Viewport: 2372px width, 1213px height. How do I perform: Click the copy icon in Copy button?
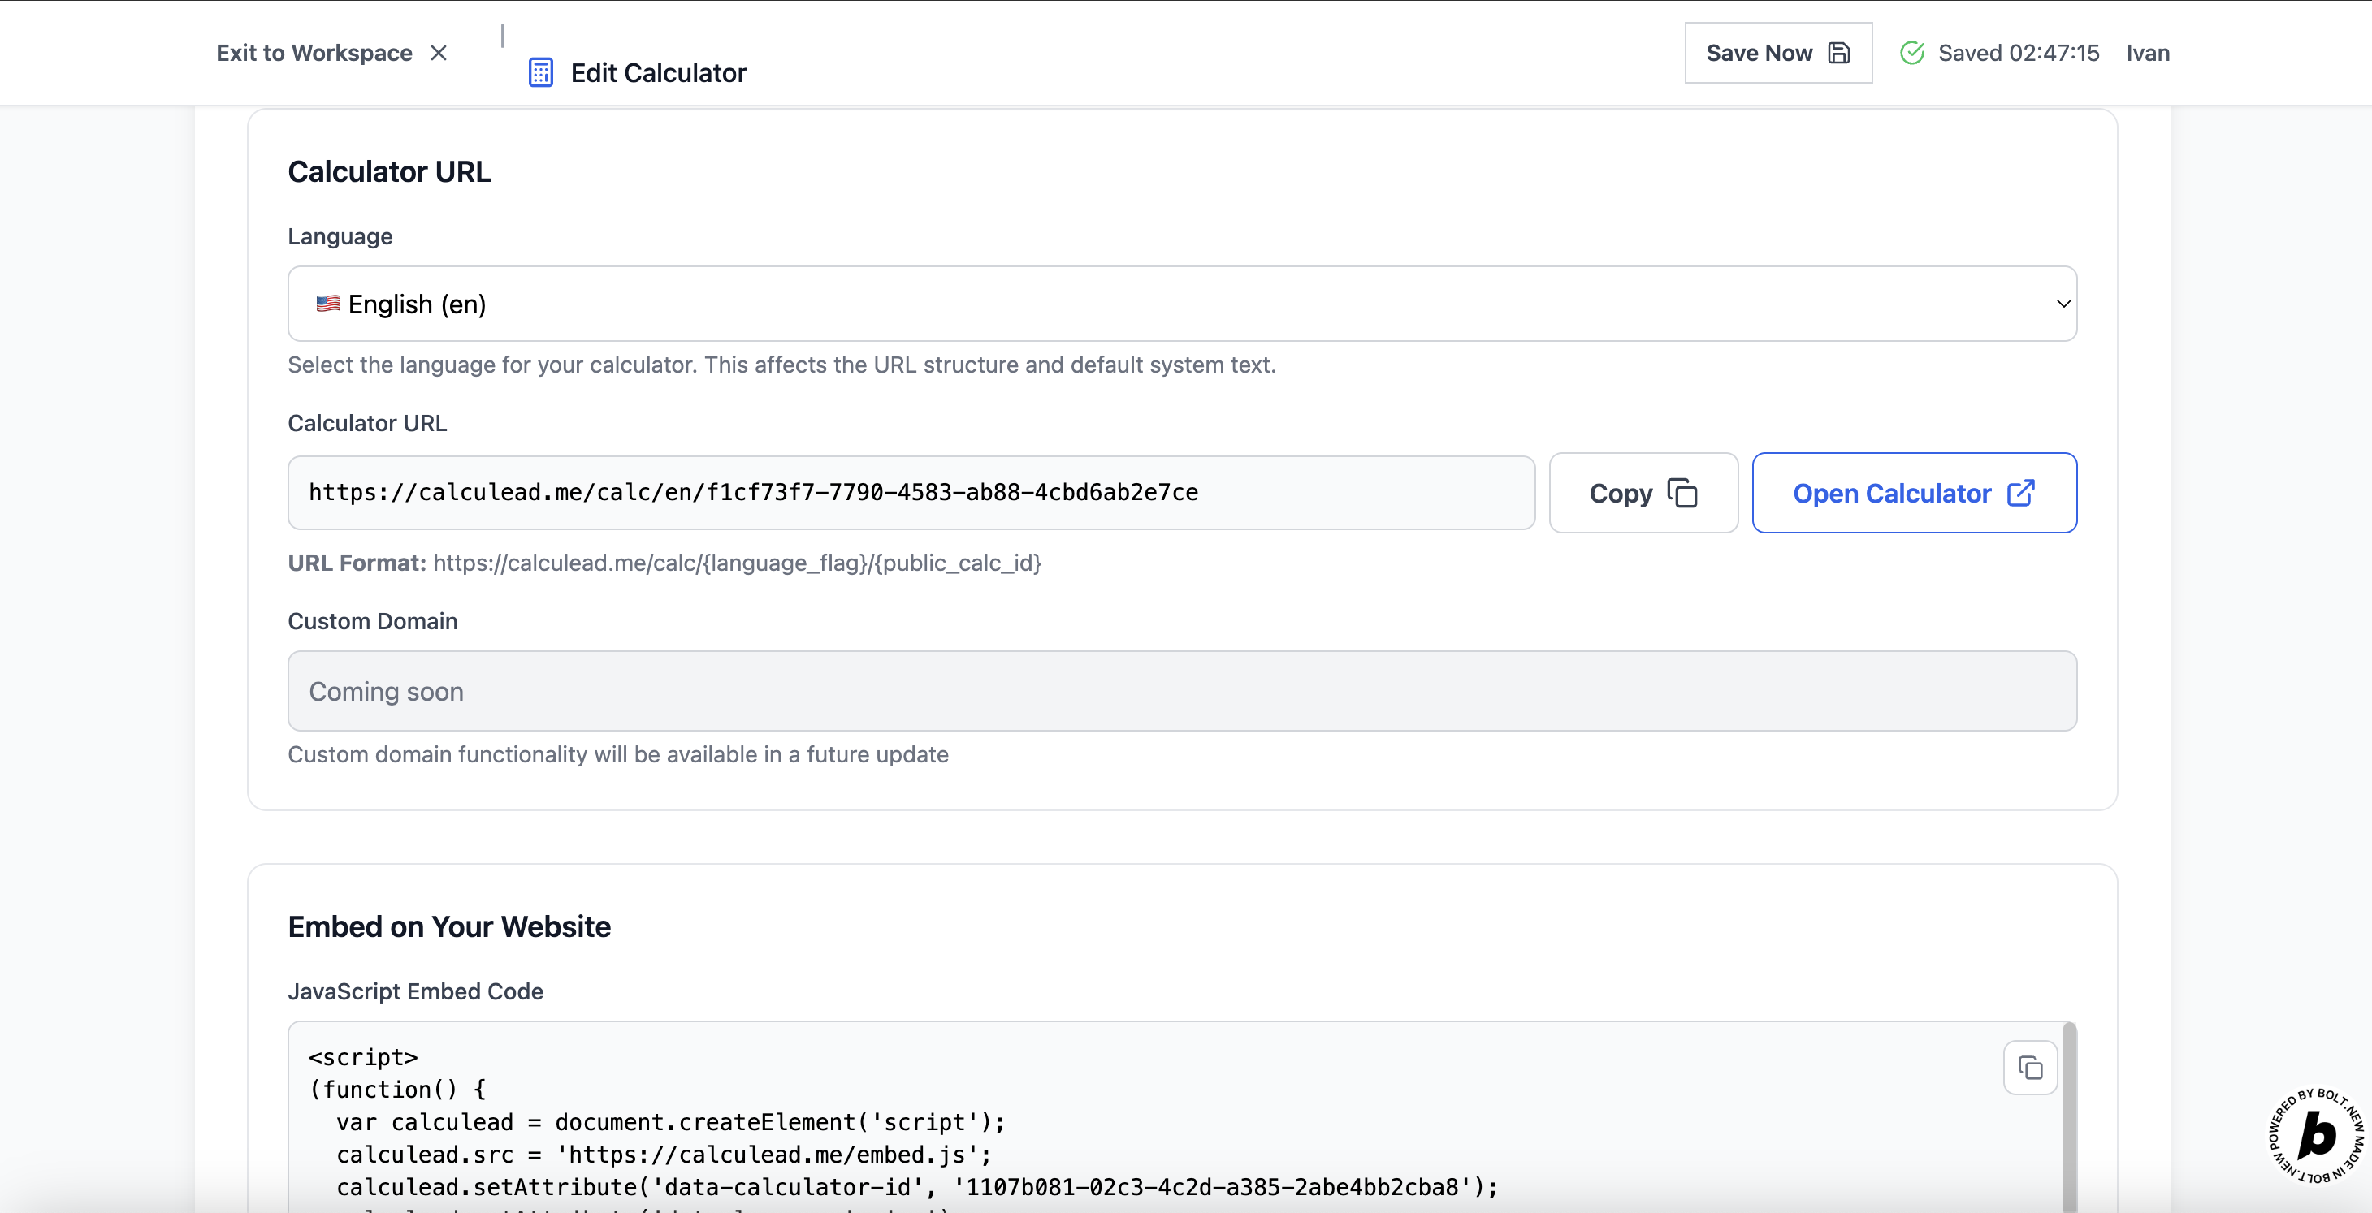coord(1682,494)
